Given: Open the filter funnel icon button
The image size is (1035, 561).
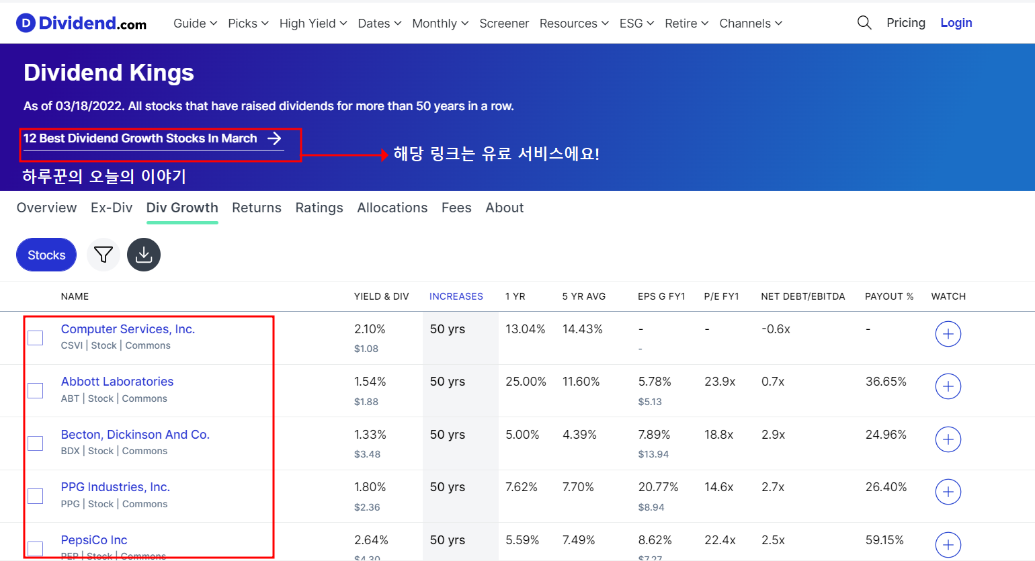Looking at the screenshot, I should coord(103,255).
